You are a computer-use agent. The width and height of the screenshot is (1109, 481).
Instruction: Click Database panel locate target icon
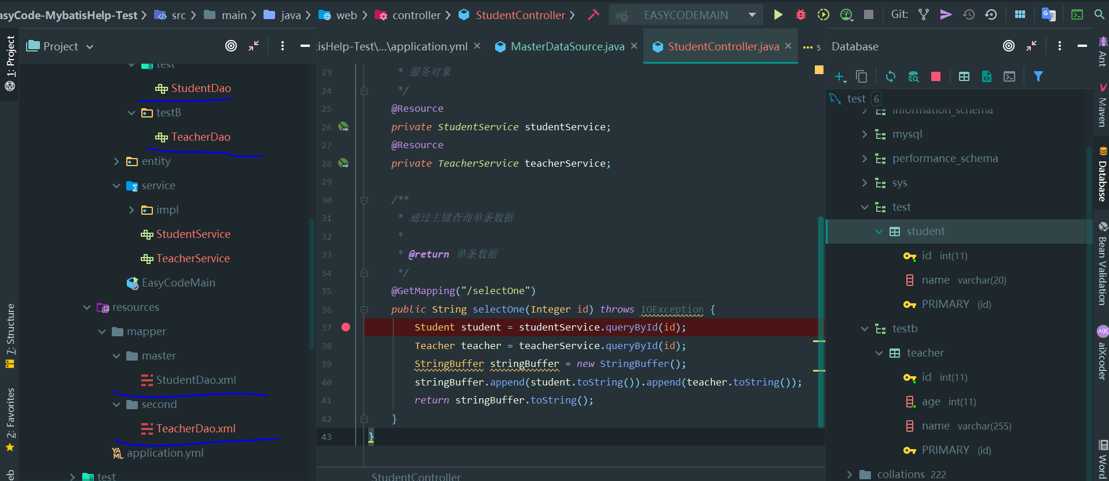(1009, 46)
